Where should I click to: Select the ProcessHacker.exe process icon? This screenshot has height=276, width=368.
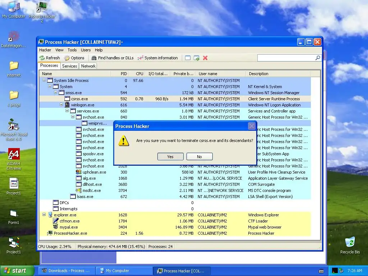click(50, 233)
